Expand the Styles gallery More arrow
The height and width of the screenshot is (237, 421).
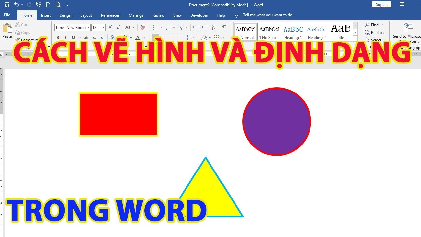pos(355,39)
